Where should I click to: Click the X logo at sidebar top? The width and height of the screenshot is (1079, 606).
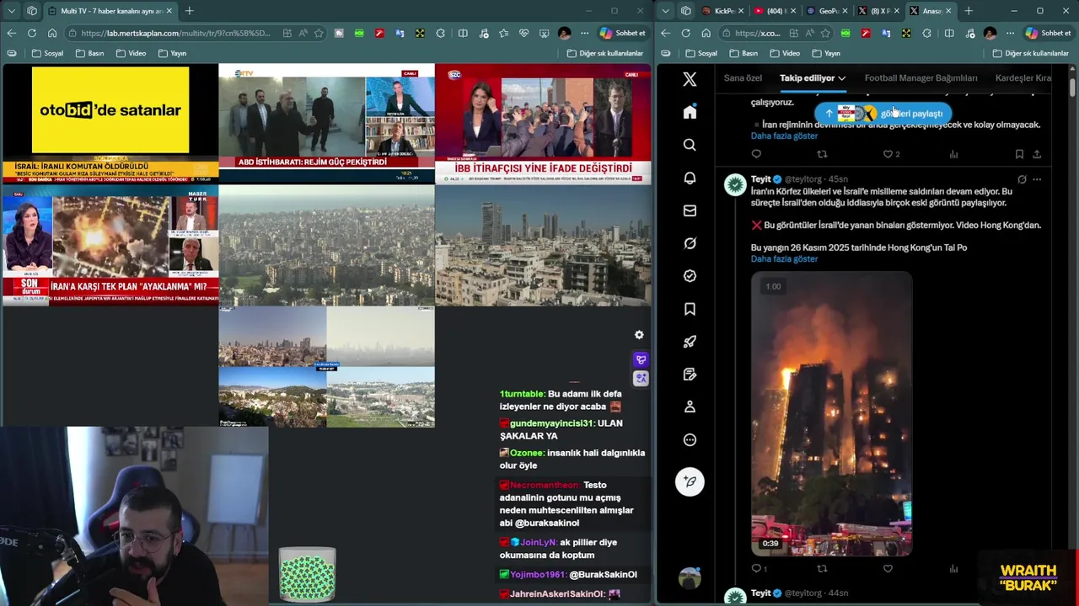[690, 79]
